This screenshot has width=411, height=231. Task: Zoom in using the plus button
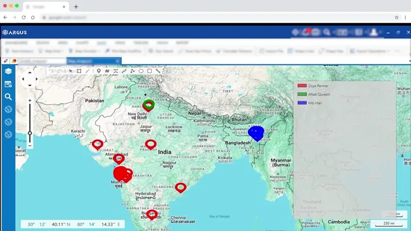click(x=30, y=101)
